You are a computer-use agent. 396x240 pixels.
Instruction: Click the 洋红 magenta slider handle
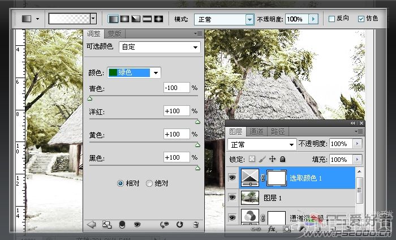click(x=197, y=122)
